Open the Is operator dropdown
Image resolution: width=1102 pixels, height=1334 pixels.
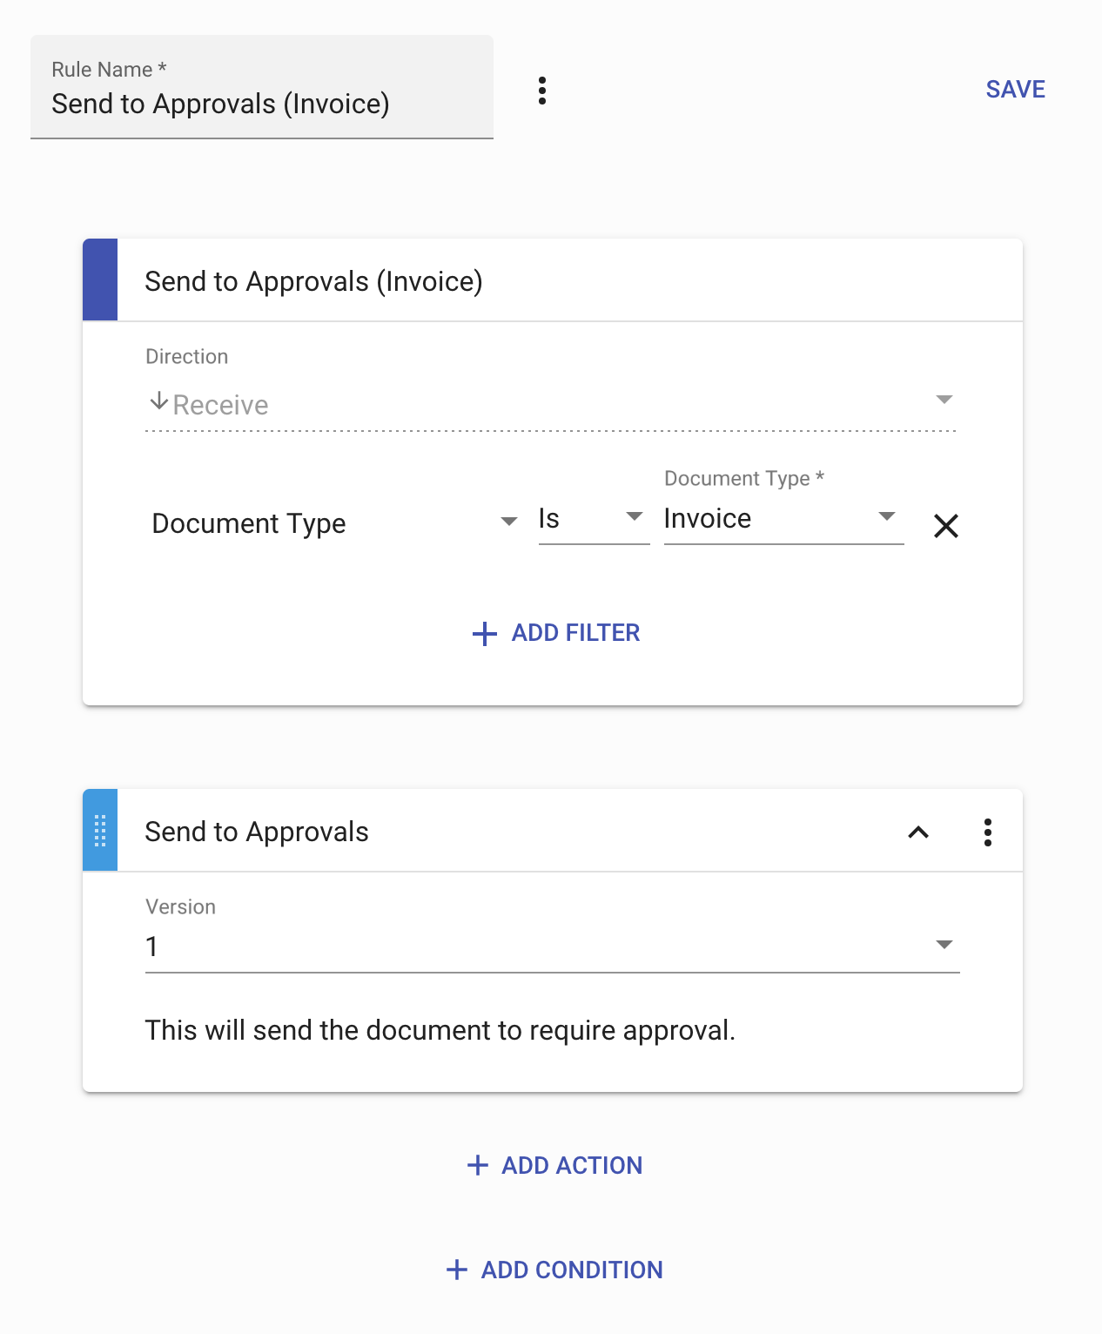click(635, 517)
